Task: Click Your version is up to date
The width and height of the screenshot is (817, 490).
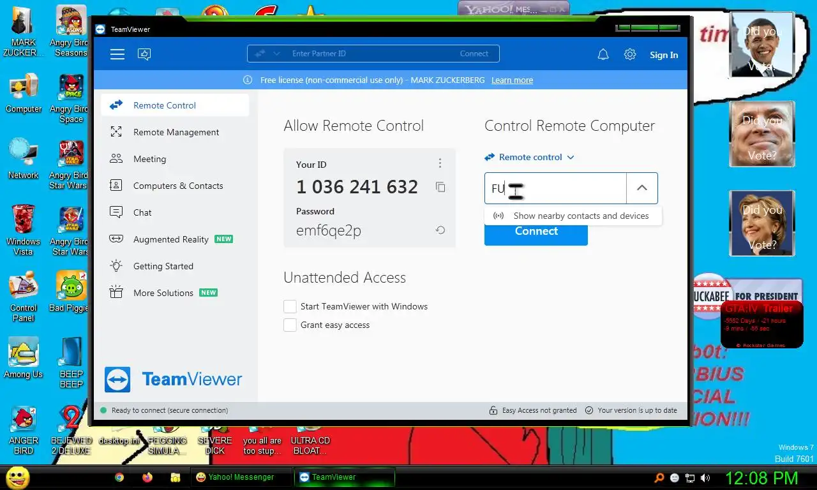Action: (631, 410)
